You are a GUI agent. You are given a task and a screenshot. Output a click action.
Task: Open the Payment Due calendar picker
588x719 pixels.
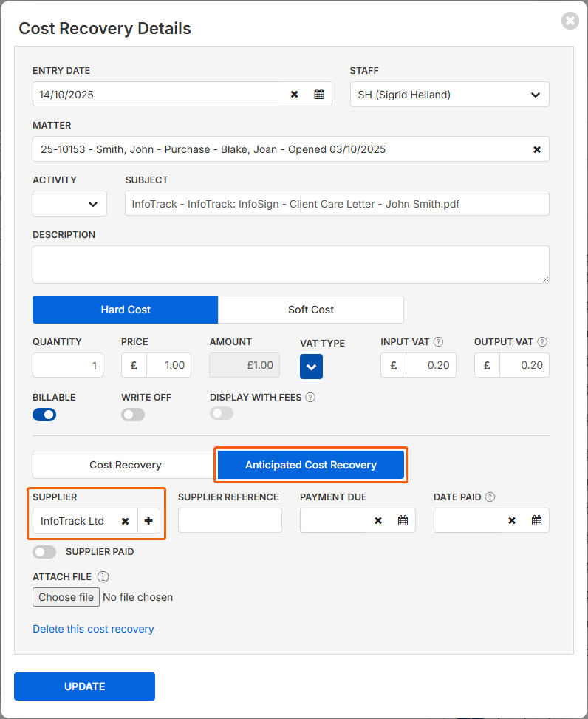coord(403,521)
